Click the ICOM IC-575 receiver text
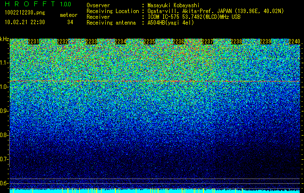 (x=194, y=17)
